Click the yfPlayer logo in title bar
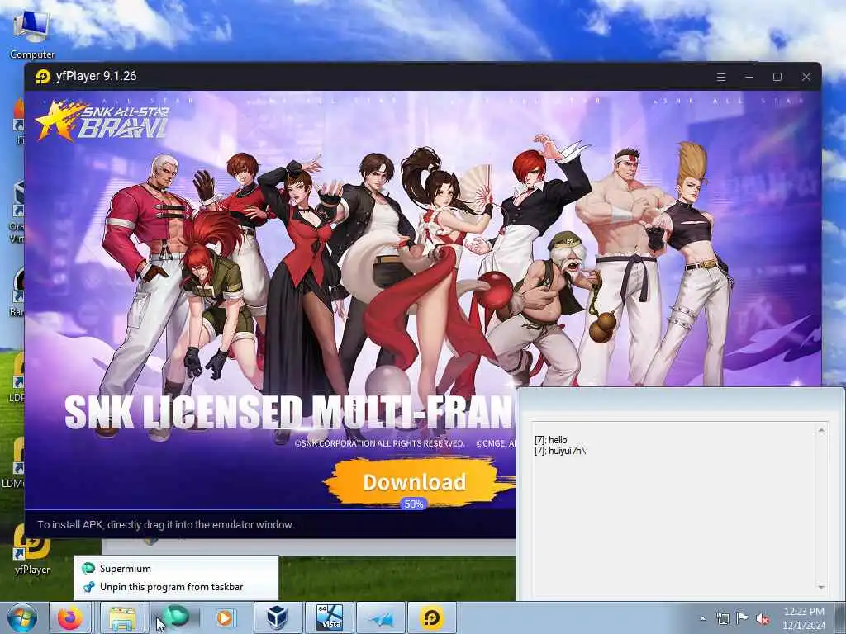This screenshot has height=634, width=846. click(x=43, y=77)
